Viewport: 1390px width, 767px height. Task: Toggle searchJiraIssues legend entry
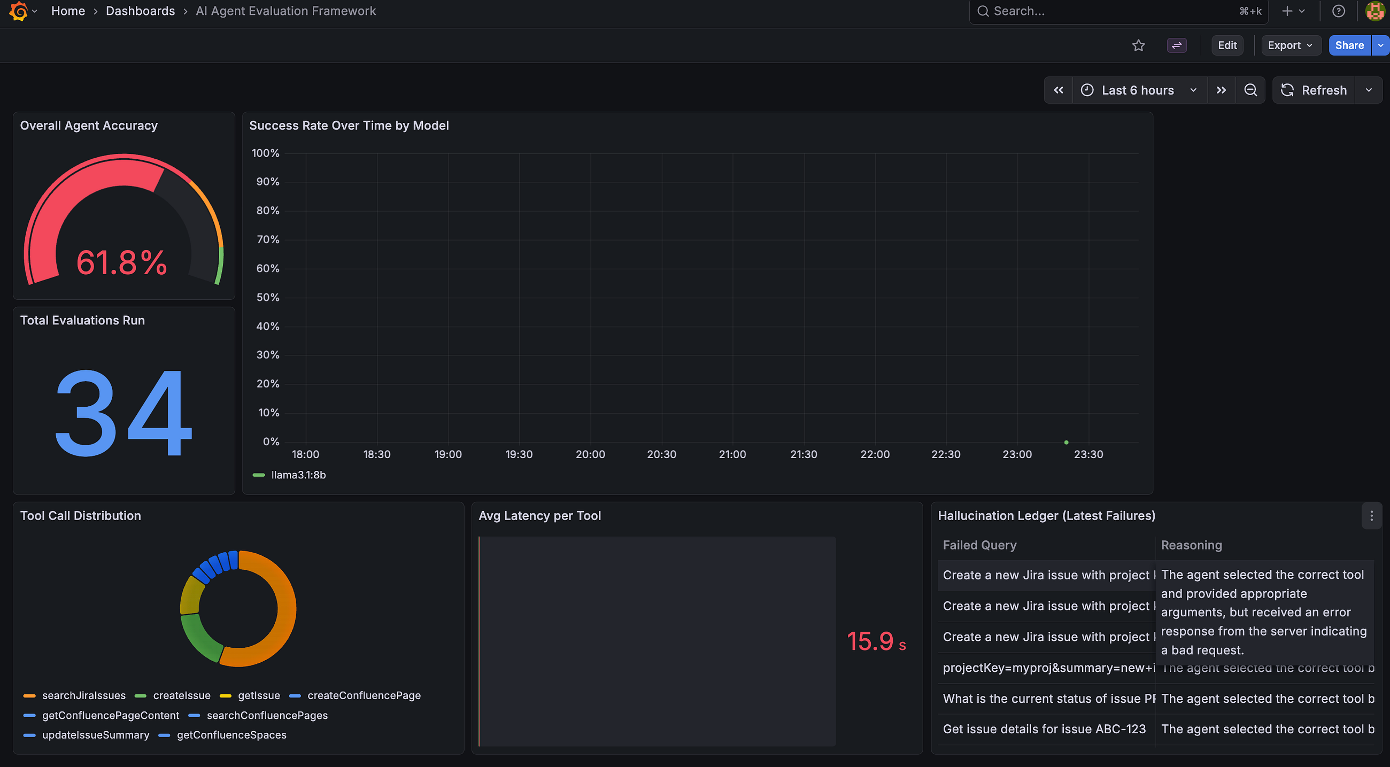click(x=83, y=695)
